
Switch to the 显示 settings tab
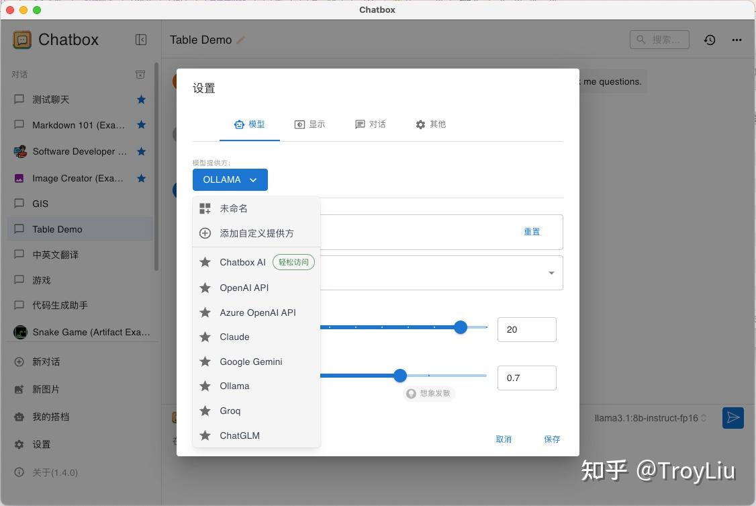[x=310, y=124]
